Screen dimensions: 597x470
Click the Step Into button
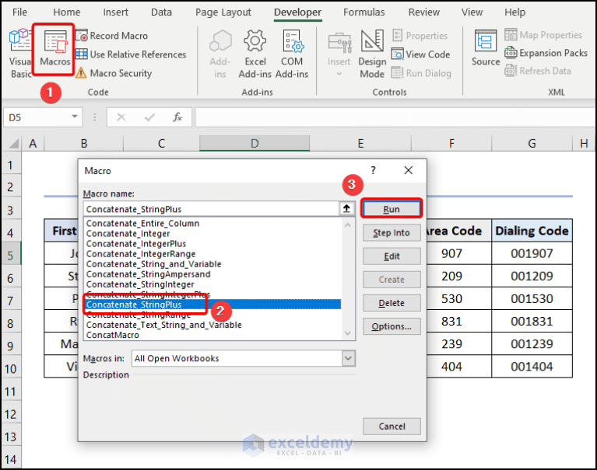pyautogui.click(x=392, y=232)
